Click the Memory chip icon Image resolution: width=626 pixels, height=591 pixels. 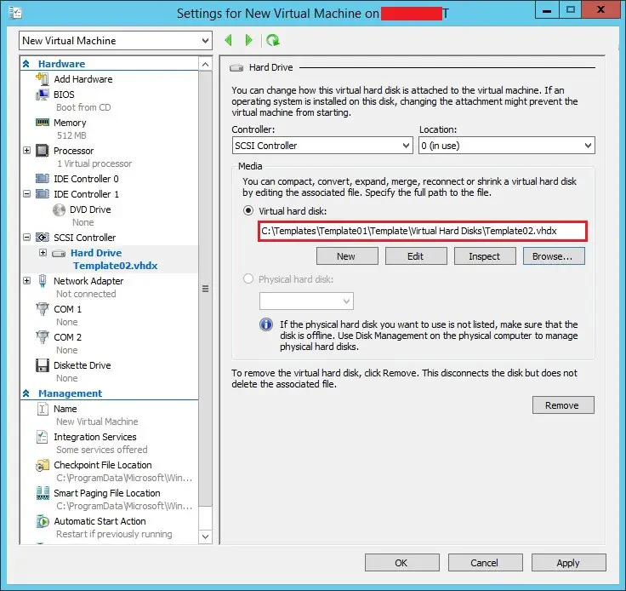43,123
